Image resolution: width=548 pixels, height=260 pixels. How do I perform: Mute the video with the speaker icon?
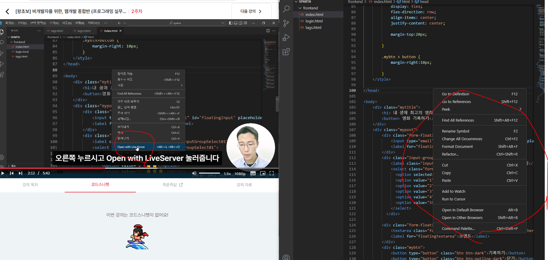(194, 173)
